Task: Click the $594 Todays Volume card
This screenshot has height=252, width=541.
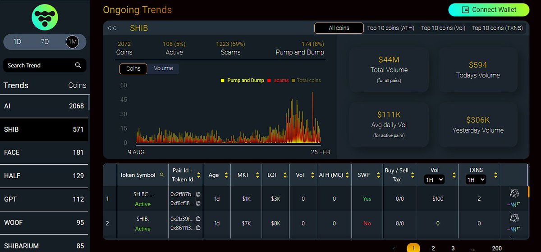Action: click(478, 70)
